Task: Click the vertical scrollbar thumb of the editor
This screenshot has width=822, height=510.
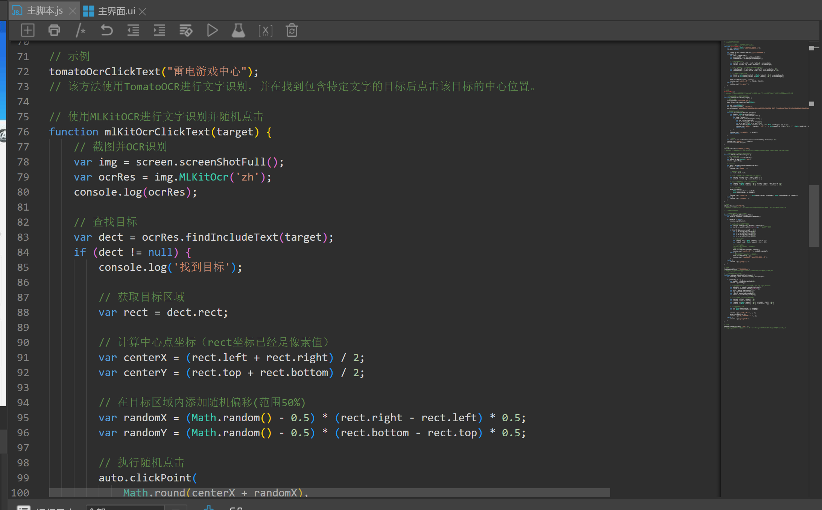Action: tap(814, 216)
